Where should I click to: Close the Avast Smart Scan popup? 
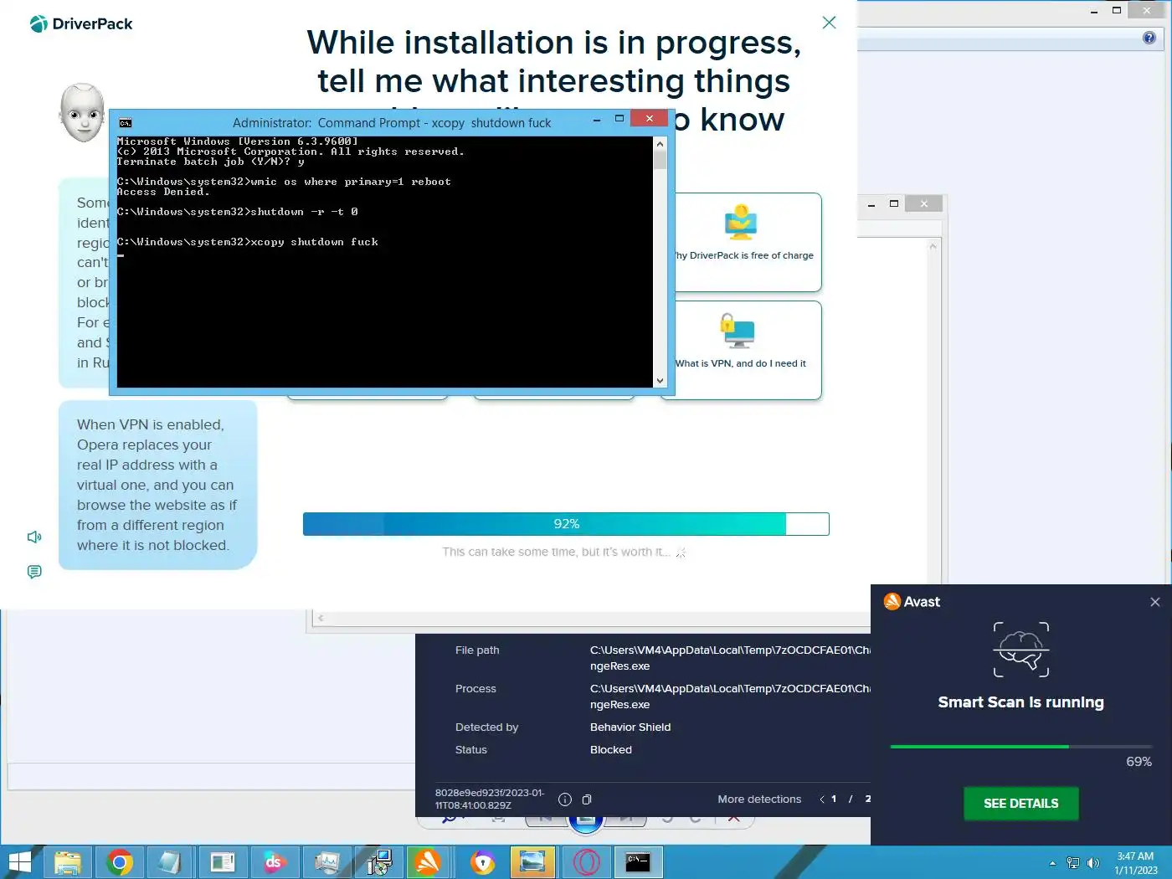[x=1155, y=602]
